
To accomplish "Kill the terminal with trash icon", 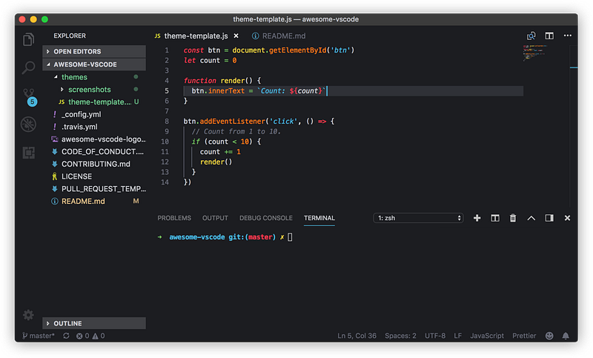I will pos(513,218).
